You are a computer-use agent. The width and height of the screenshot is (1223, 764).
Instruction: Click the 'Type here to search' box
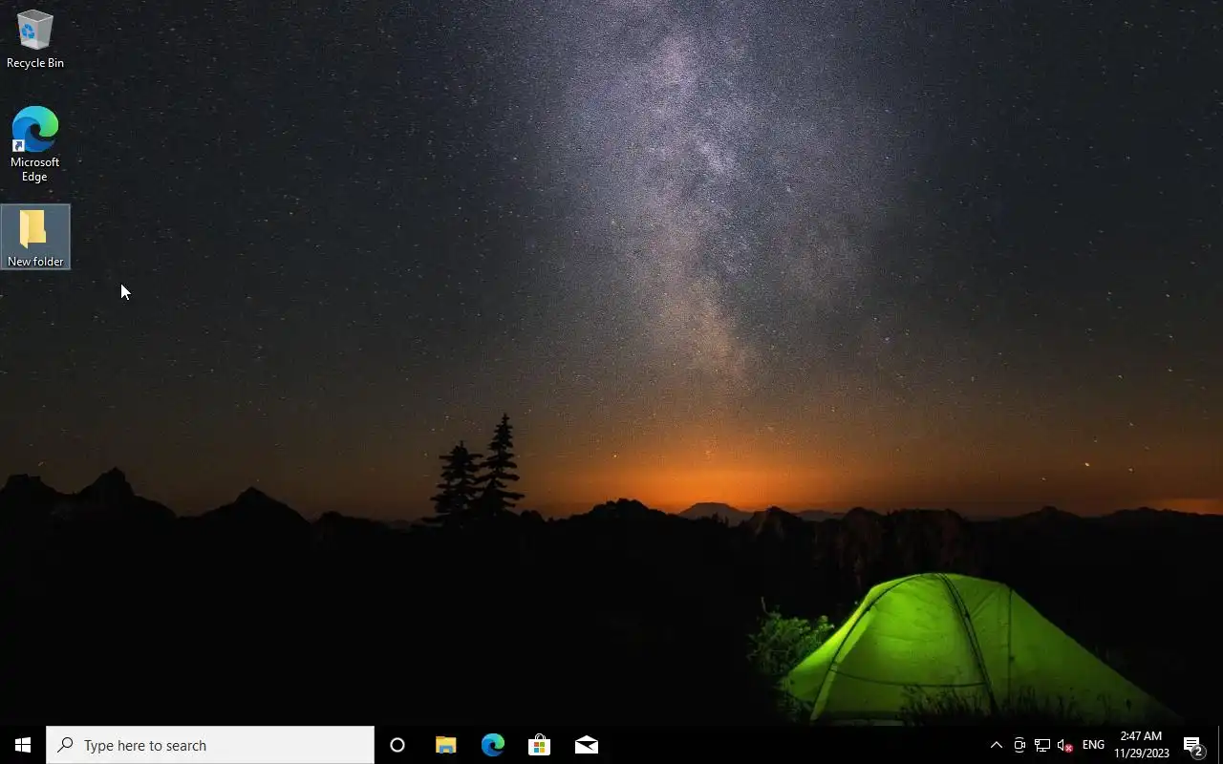pos(210,745)
